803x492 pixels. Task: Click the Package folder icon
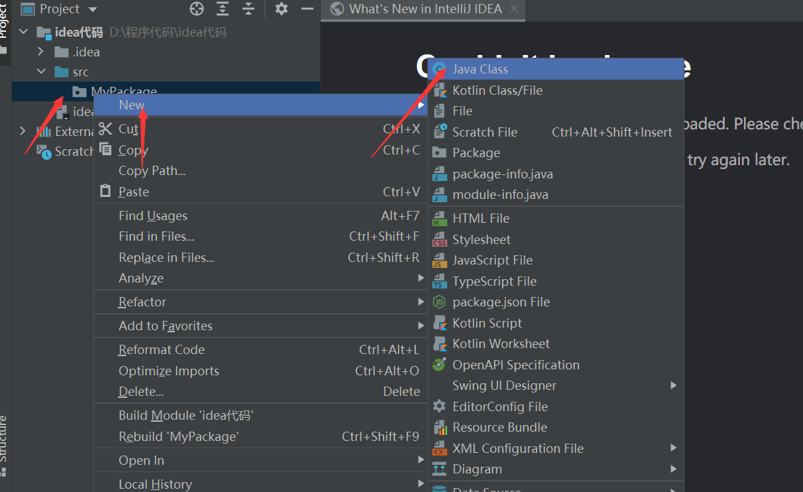click(439, 153)
